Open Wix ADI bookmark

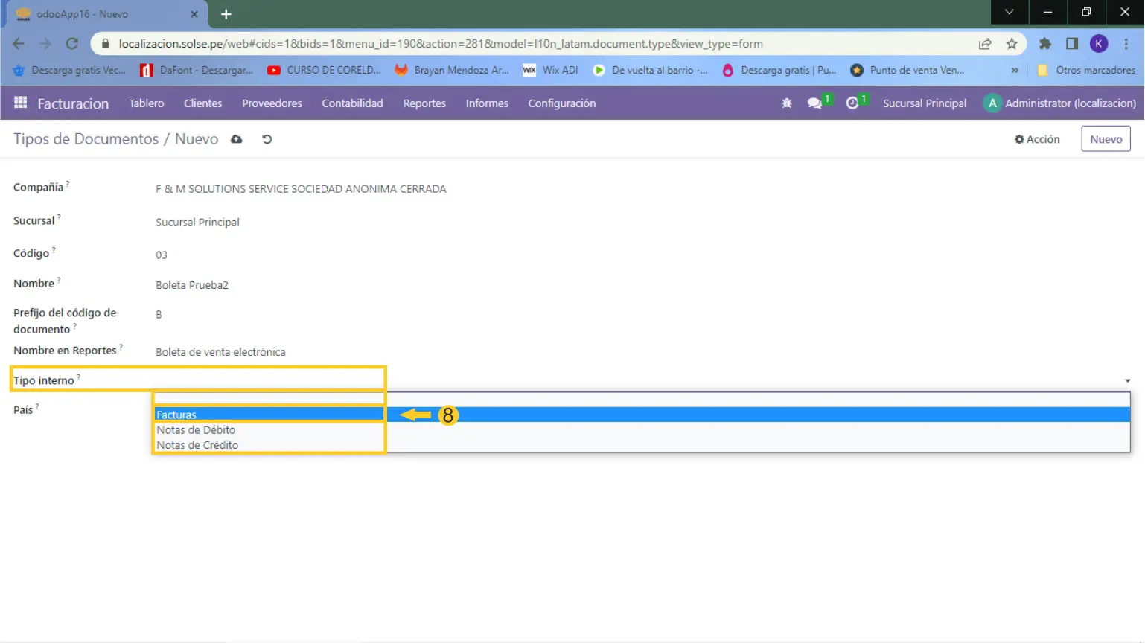click(551, 70)
